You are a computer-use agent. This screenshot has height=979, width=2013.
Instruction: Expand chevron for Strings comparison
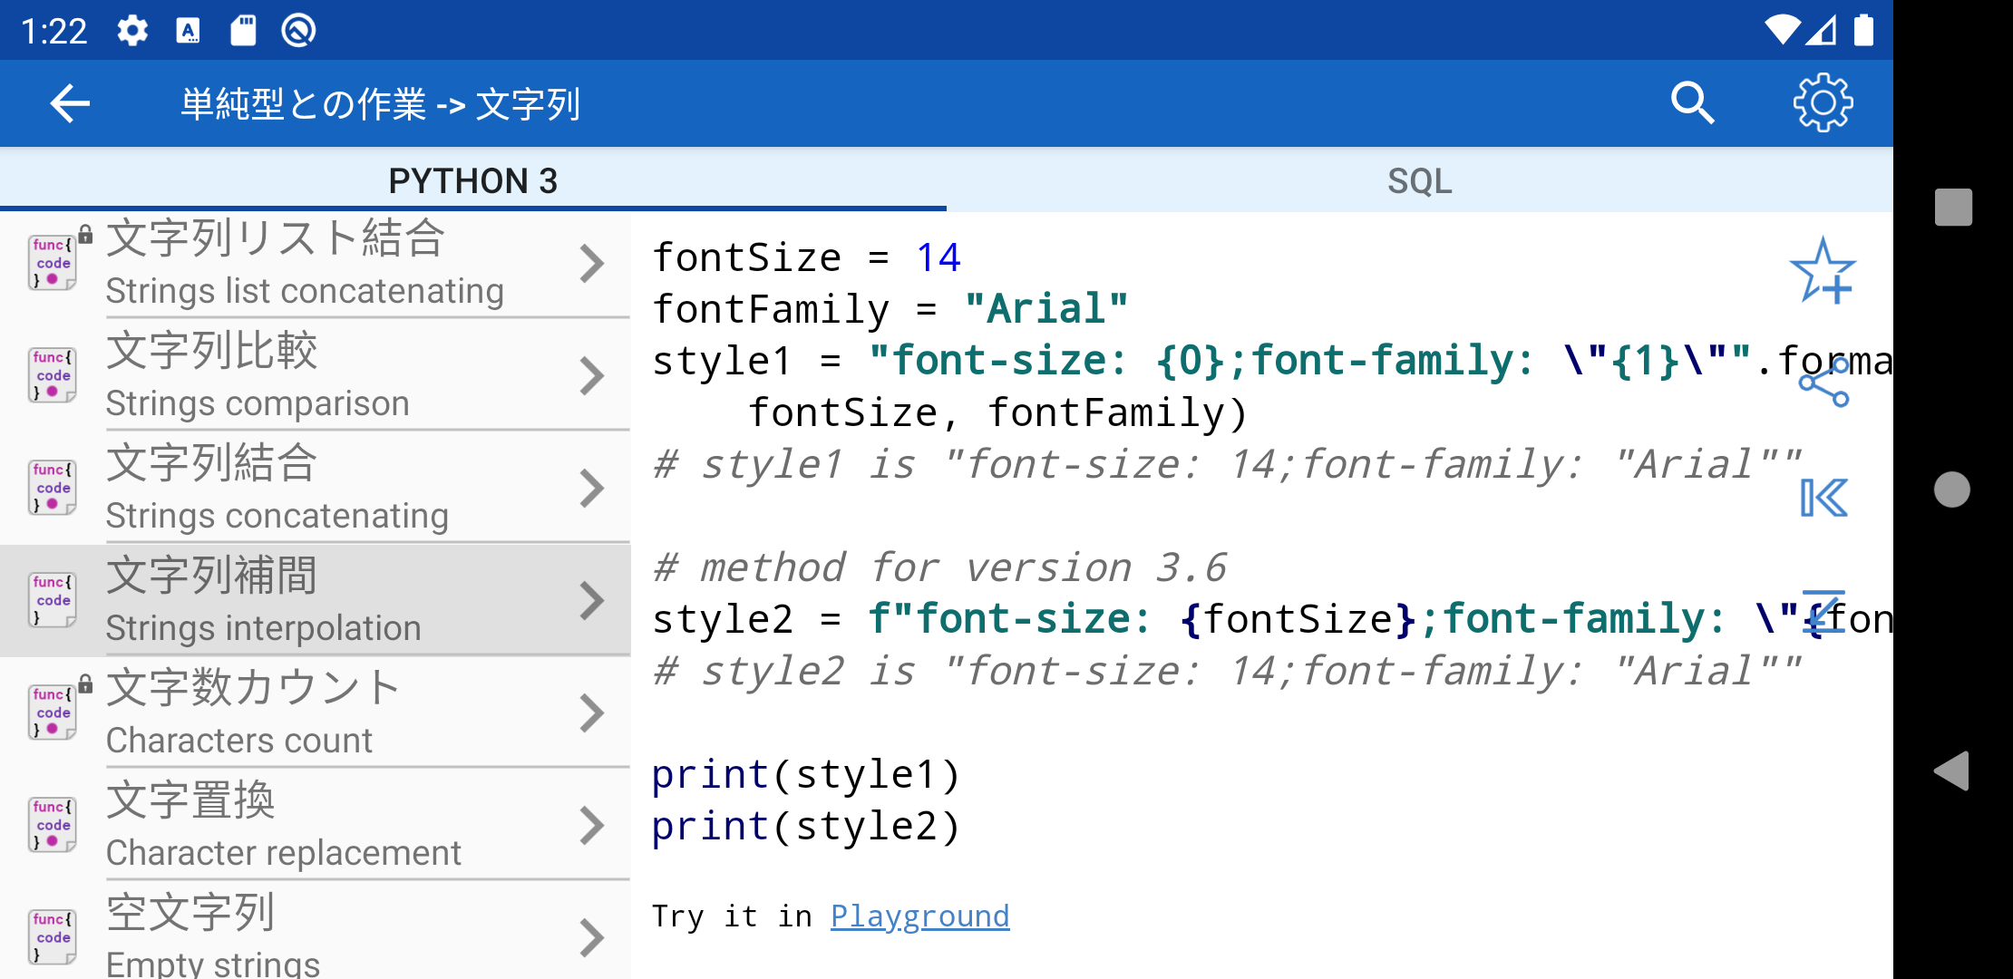tap(592, 376)
